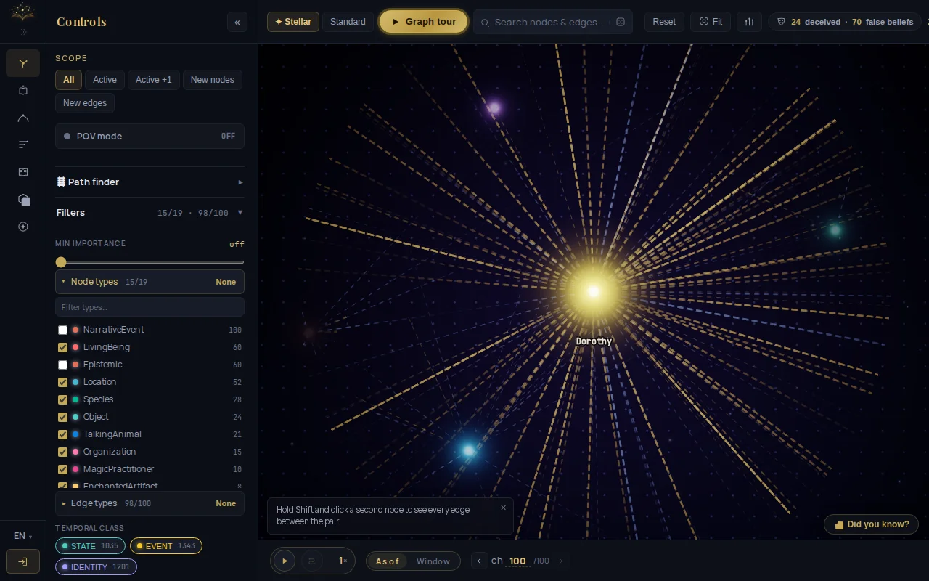Enable the NarrativeEvent node type checkbox
Image resolution: width=929 pixels, height=581 pixels.
pyautogui.click(x=62, y=330)
